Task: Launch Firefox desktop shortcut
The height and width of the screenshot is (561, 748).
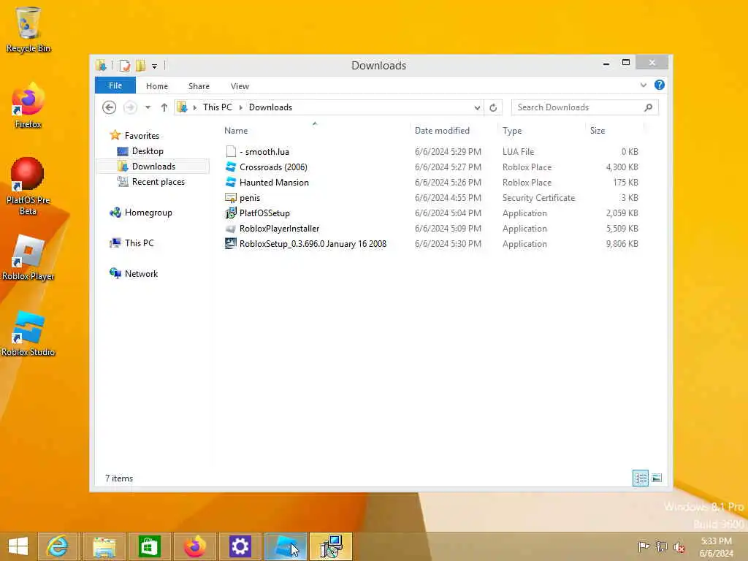Action: [28, 106]
